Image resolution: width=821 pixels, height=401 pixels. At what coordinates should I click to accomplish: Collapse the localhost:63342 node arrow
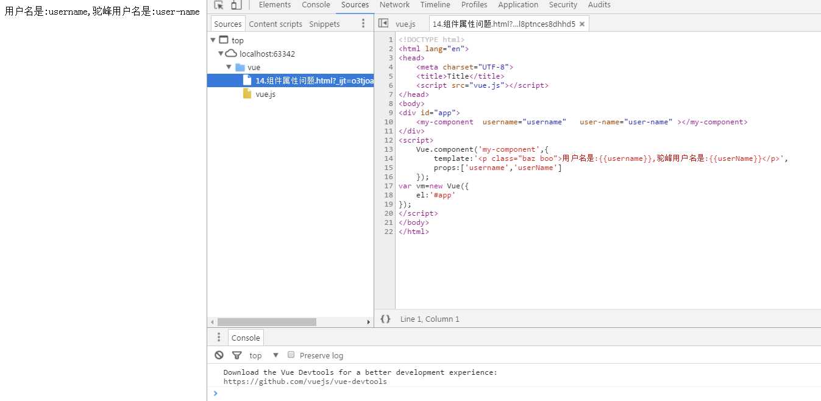pyautogui.click(x=221, y=54)
